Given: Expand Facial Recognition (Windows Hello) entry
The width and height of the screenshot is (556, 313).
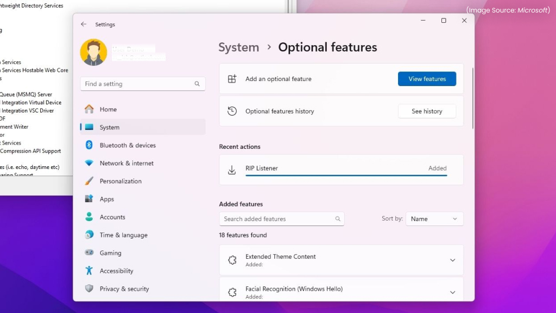Looking at the screenshot, I should [452, 292].
